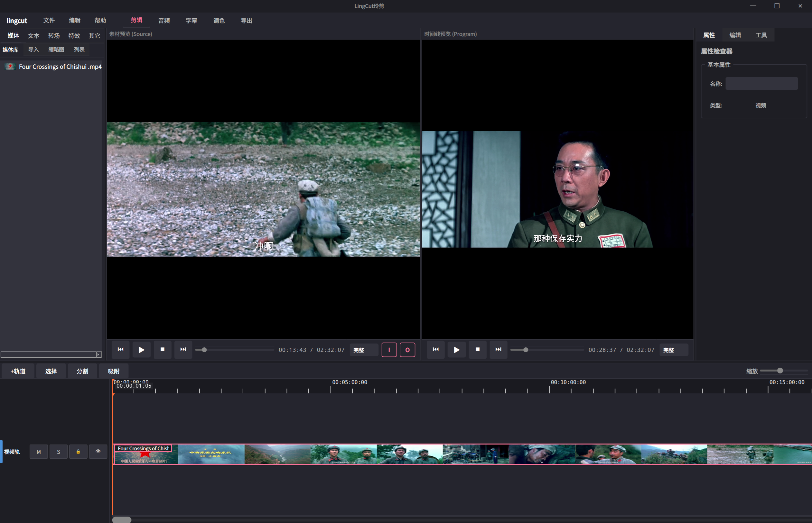Adjust the timeline 缩放 zoom slider
Image resolution: width=812 pixels, height=523 pixels.
783,371
